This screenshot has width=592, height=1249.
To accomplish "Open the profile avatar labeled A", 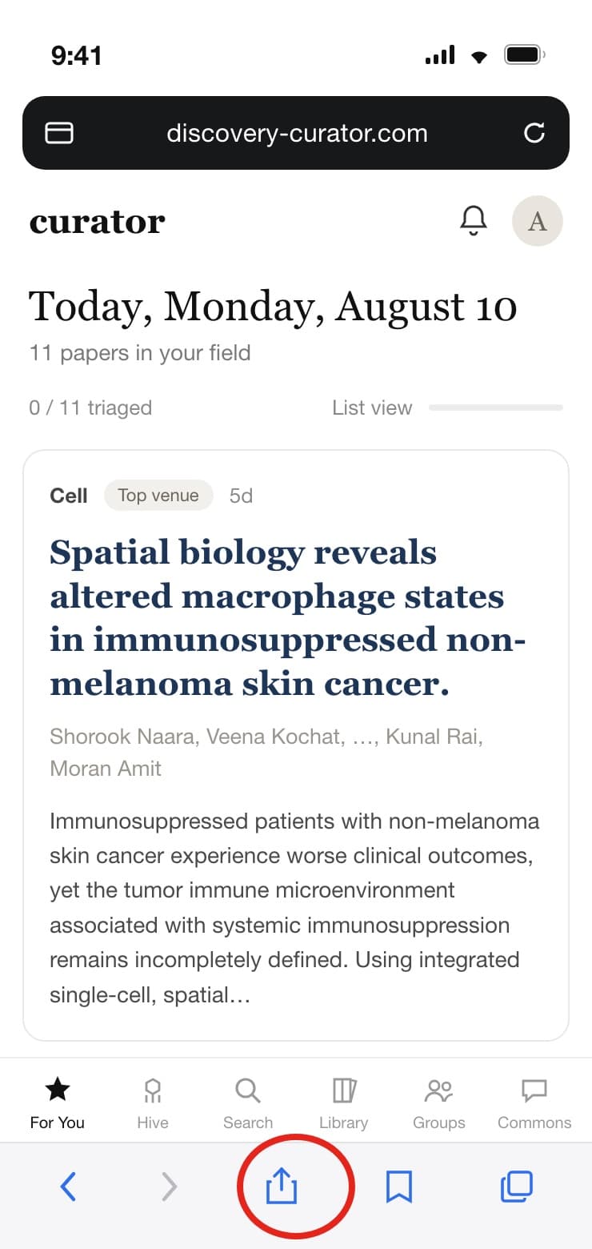I will [x=538, y=221].
